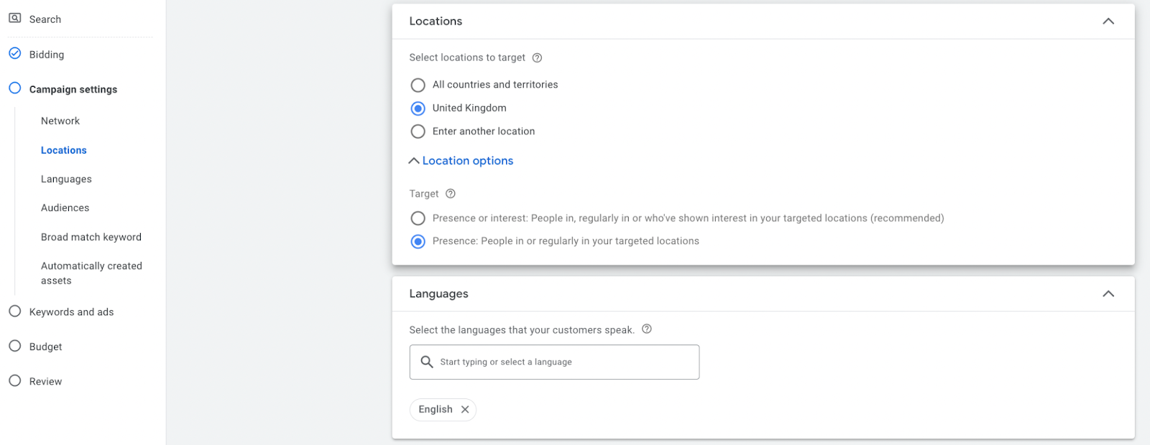Go to Network settings section
Screen dimensions: 1150x445
coord(60,121)
